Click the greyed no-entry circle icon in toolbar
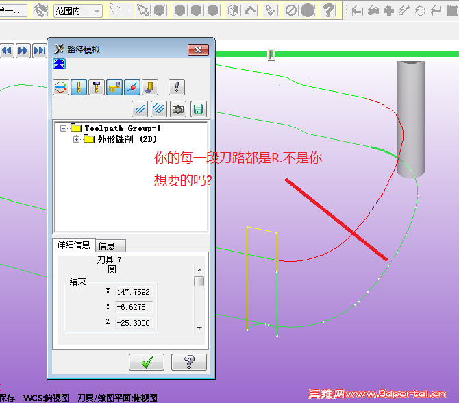Screen dimensions: 459x403 pos(291,11)
